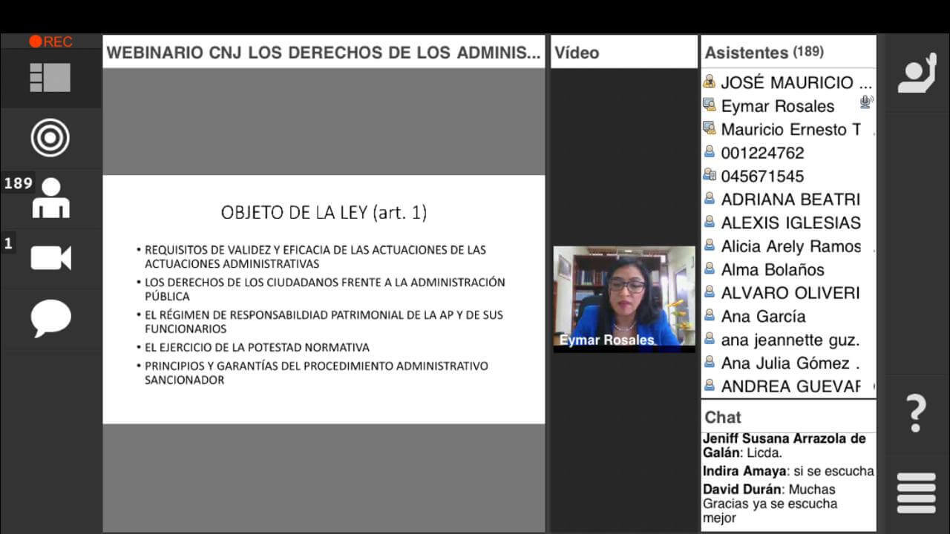Click bullet LOS DERECHOS DE LOS CIUDADANOS

pos(321,289)
